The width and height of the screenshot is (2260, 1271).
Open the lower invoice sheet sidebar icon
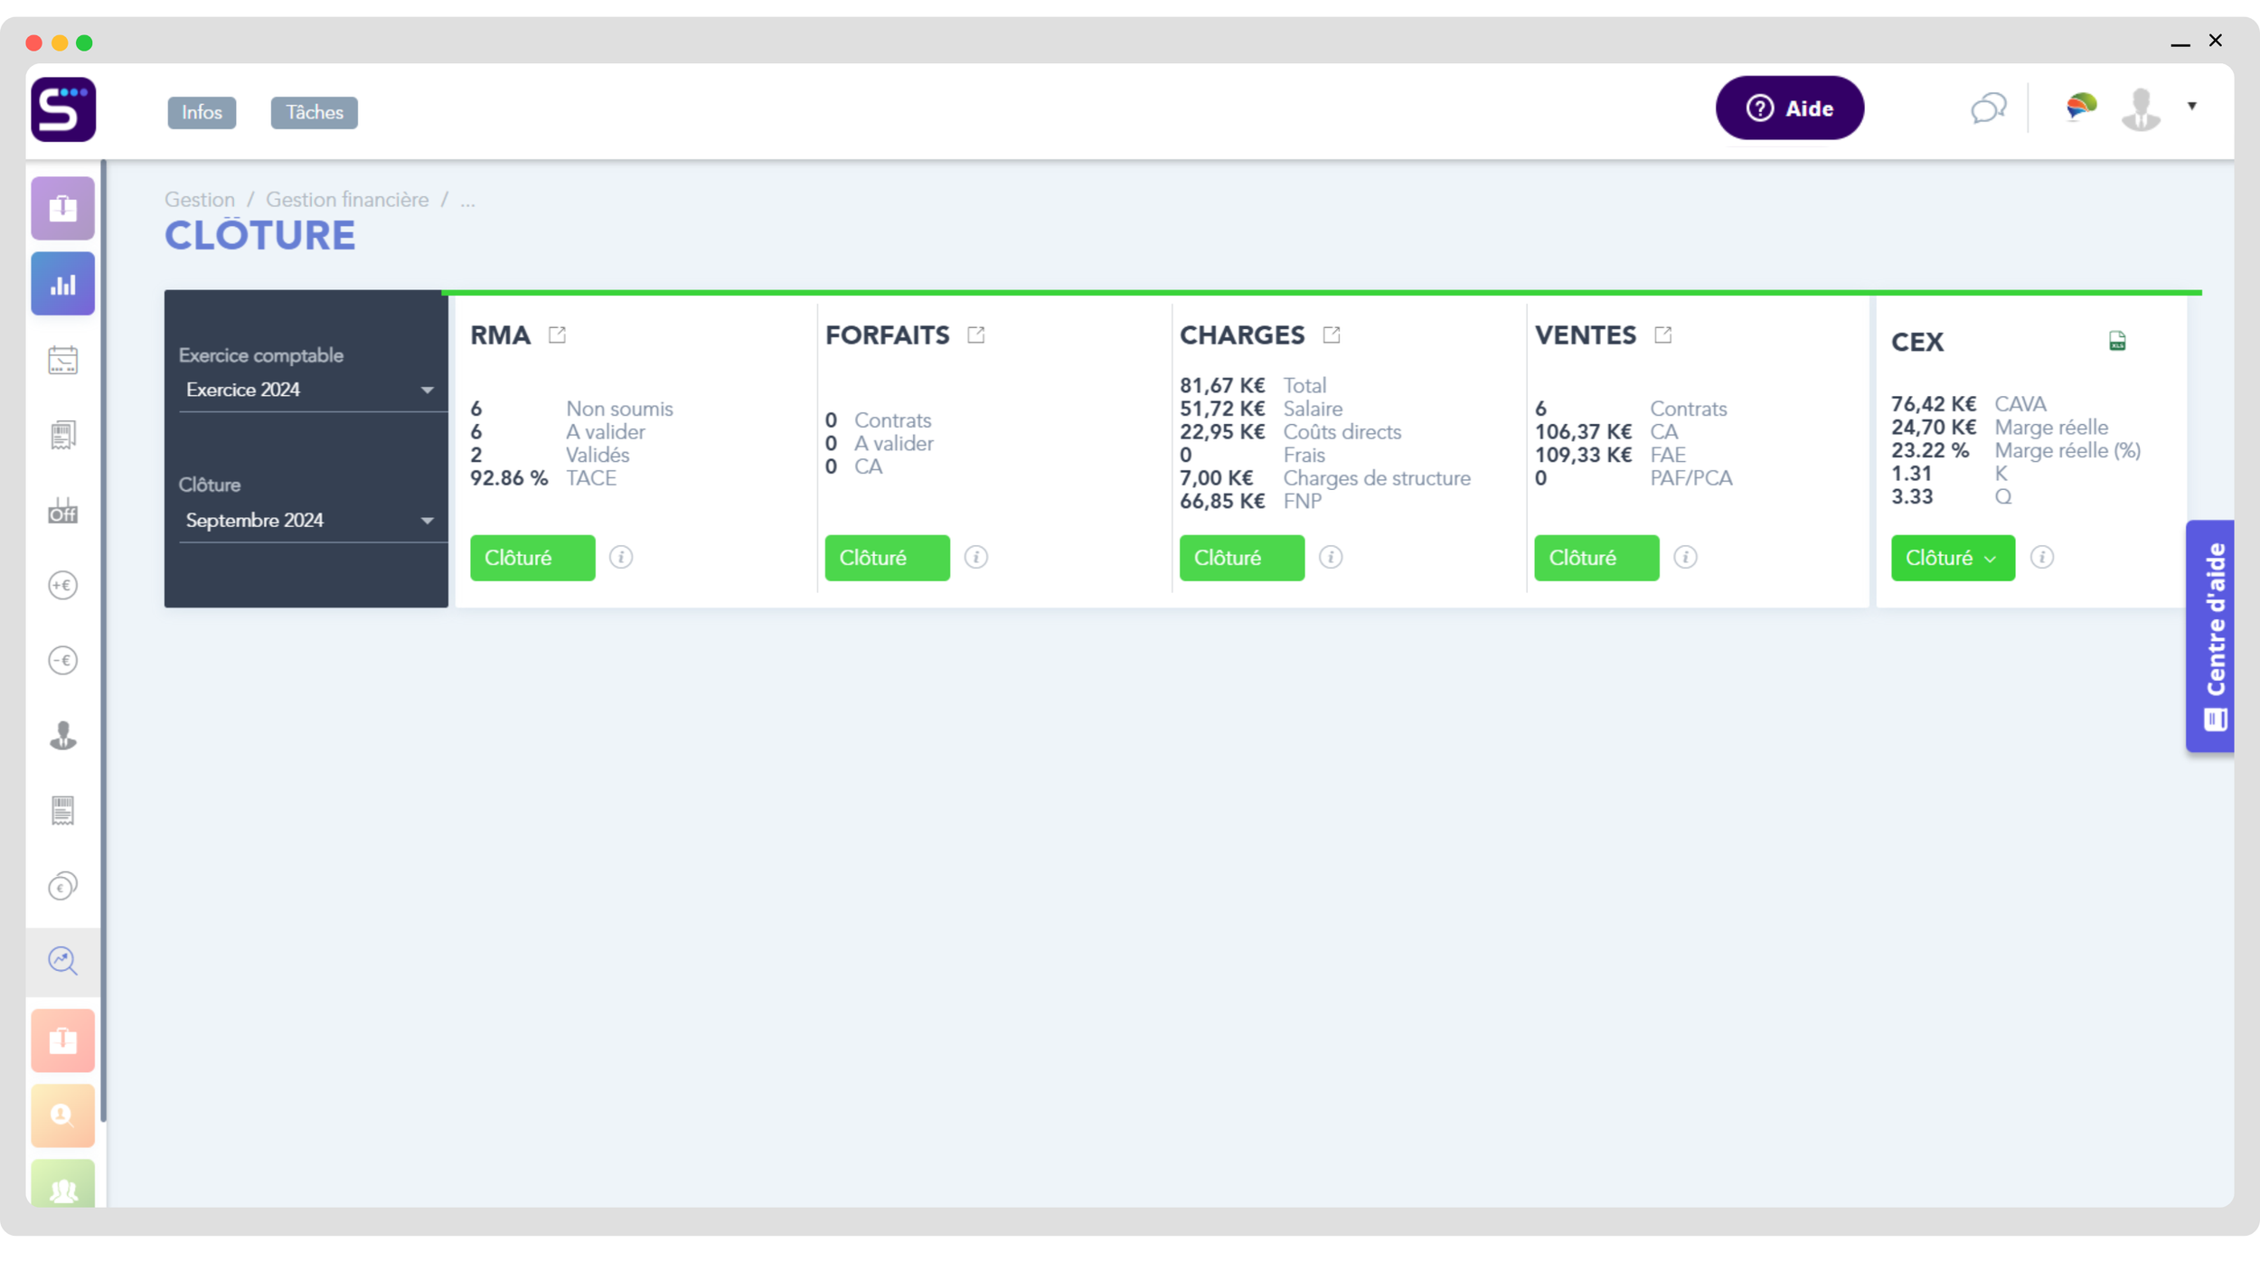coord(62,811)
